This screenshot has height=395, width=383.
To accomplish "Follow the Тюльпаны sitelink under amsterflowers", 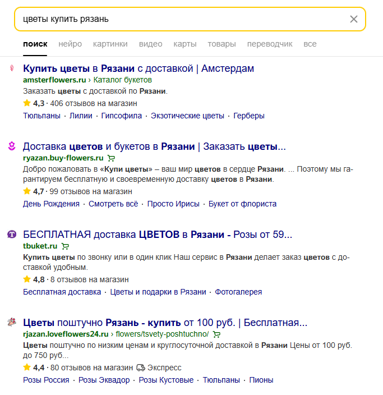I will click(x=41, y=116).
